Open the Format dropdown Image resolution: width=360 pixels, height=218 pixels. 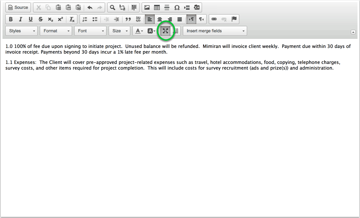(56, 31)
